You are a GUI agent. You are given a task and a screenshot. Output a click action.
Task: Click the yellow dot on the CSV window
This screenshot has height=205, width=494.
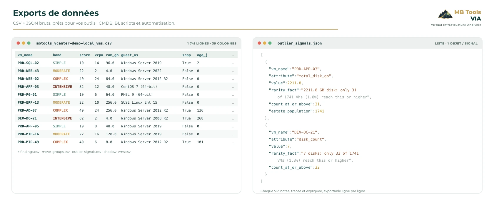point(24,43)
